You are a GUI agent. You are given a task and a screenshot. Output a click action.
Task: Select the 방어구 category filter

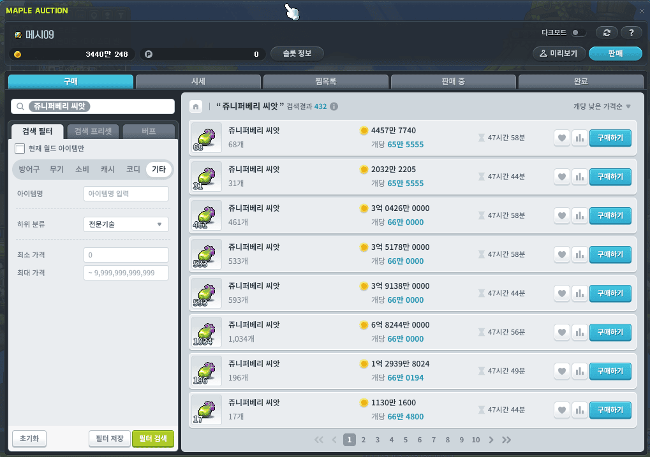coord(29,169)
